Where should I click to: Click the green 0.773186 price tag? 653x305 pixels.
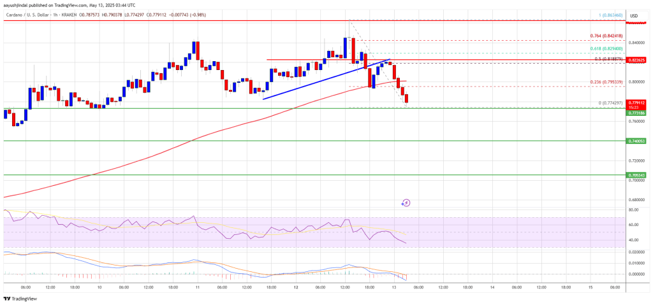coord(637,113)
